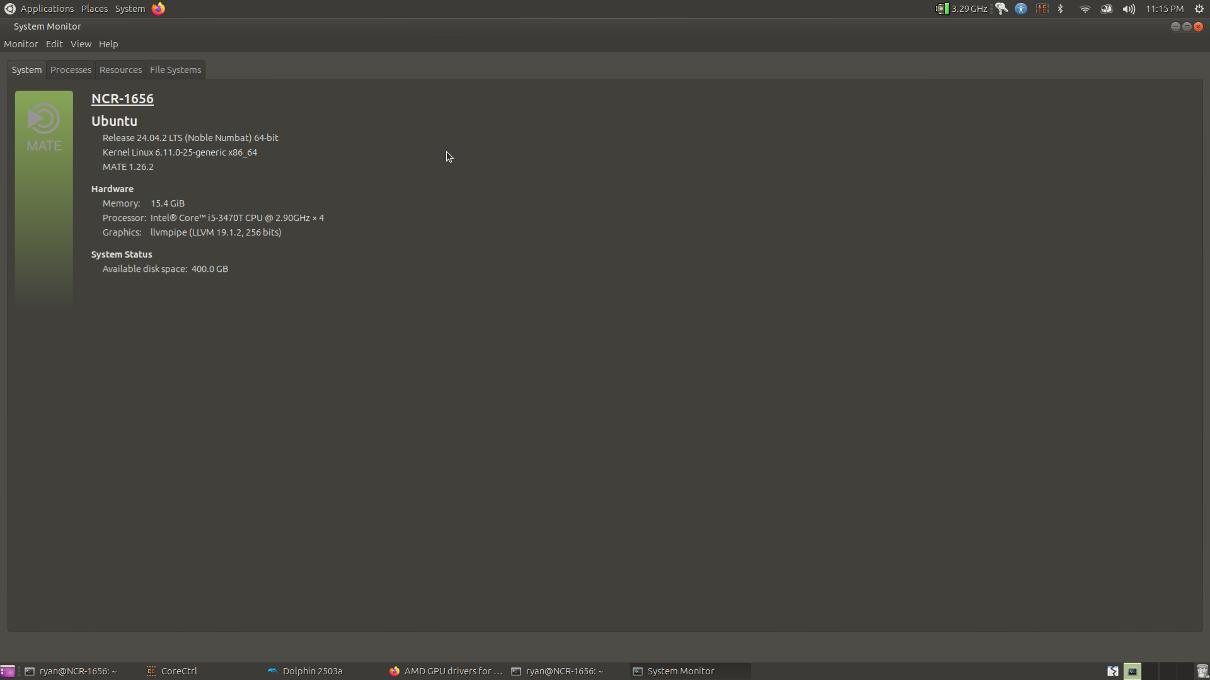Open the View menu

[x=81, y=44]
